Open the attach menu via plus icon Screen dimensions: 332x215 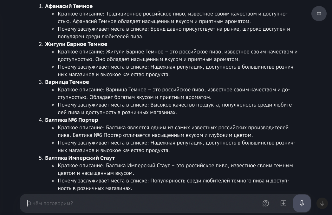pos(283,203)
